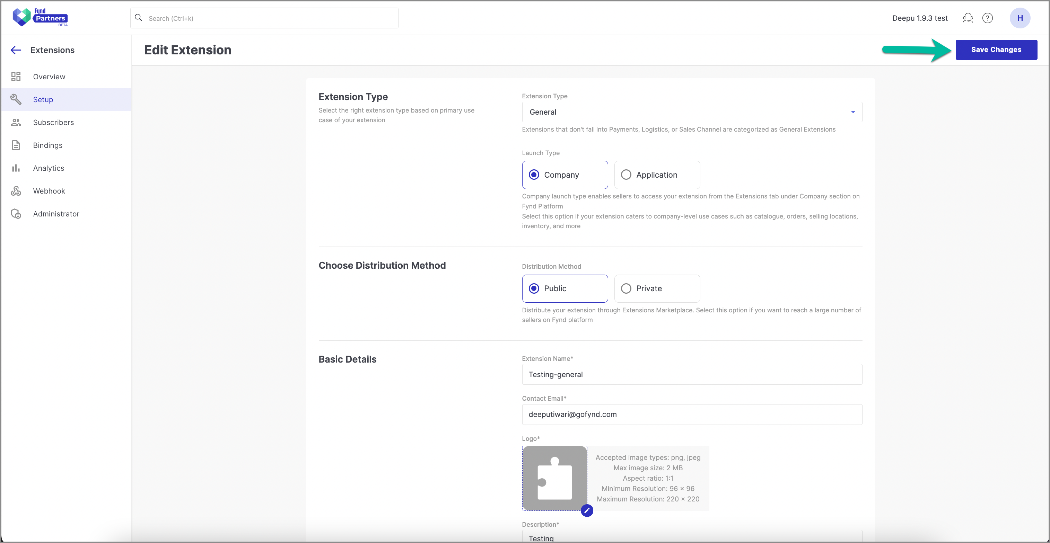Go back using Extensions arrow icon
The image size is (1050, 543).
[x=16, y=50]
